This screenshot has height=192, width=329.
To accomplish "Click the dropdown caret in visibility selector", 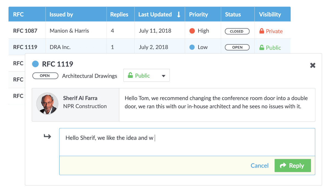I will tap(163, 76).
